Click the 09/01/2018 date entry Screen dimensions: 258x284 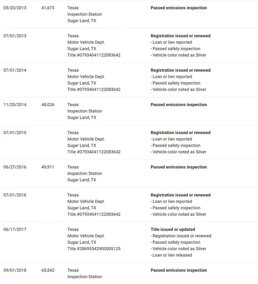(x=15, y=270)
